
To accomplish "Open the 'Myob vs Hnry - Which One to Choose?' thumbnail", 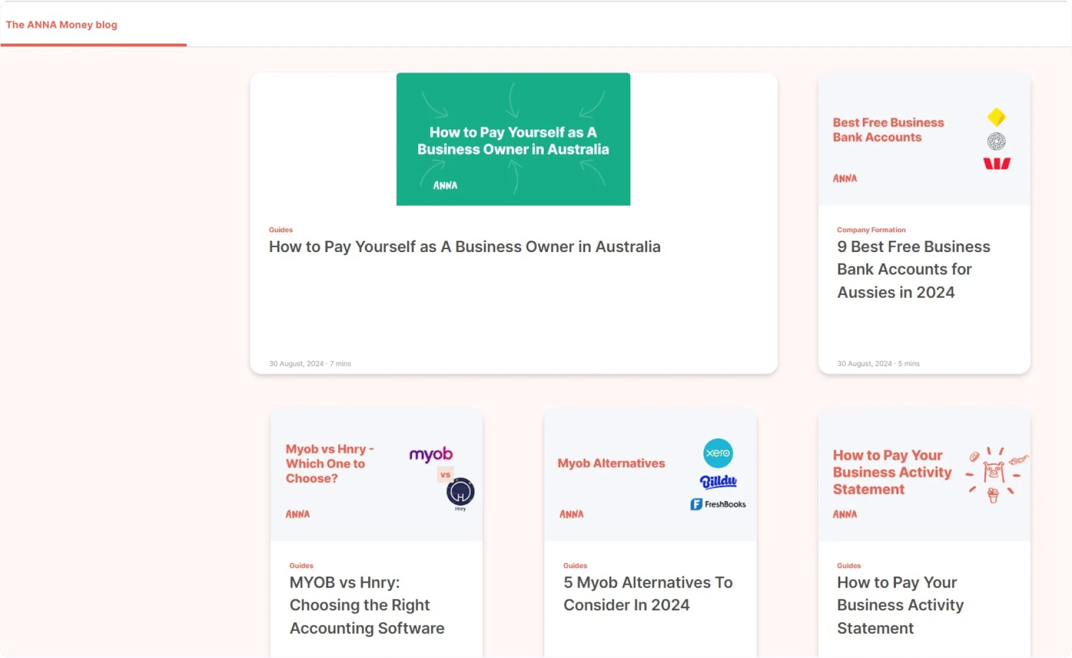I will 376,475.
